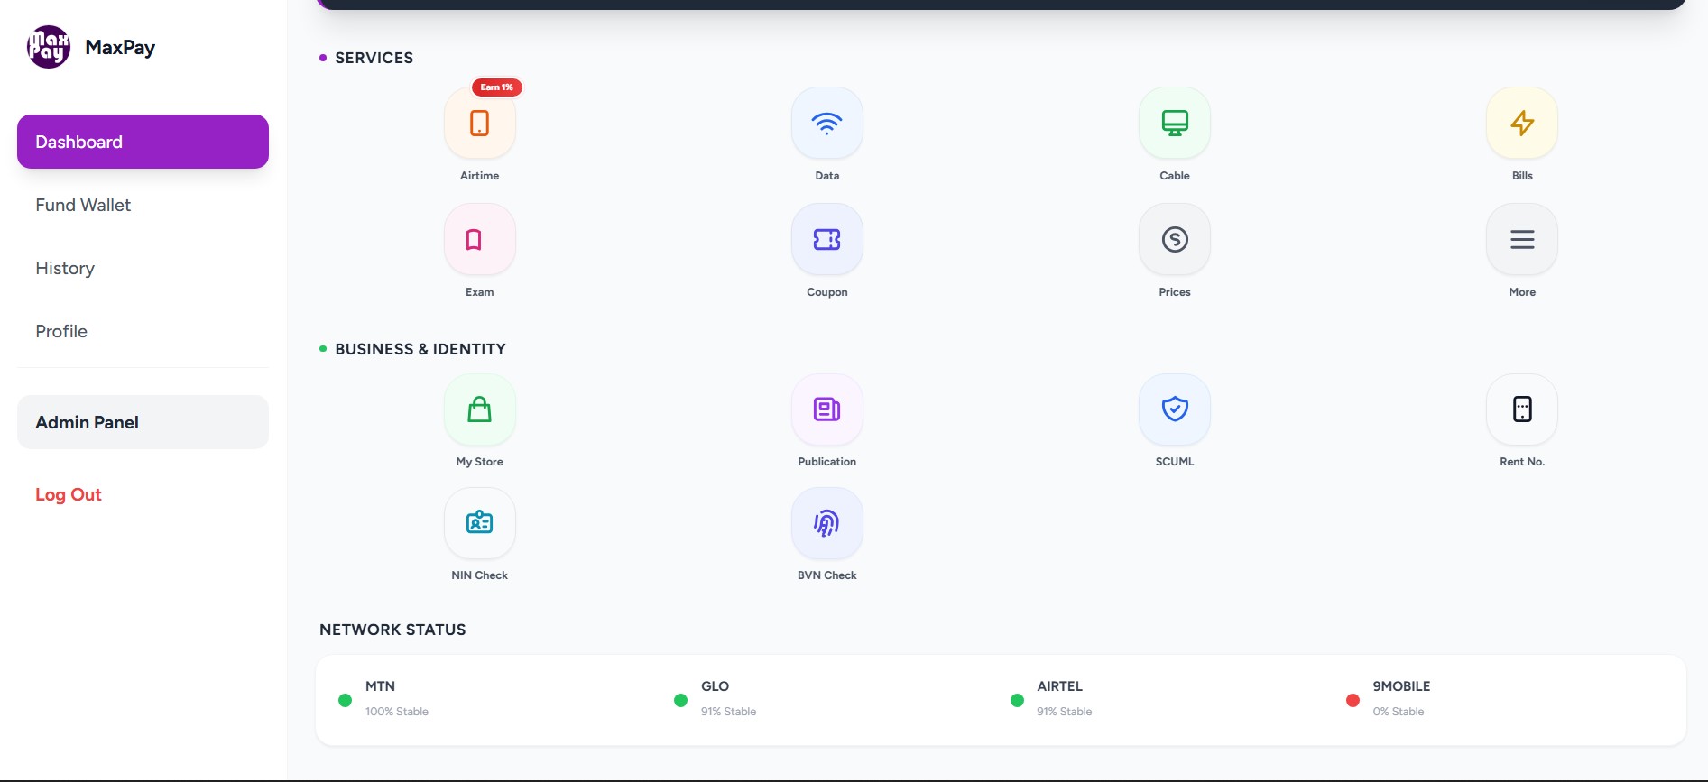Open the SCUML shield icon

click(1174, 409)
